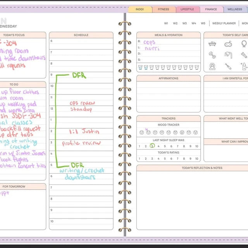
Task: Tap the S: snack line in Meals
Action: click(x=169, y=60)
